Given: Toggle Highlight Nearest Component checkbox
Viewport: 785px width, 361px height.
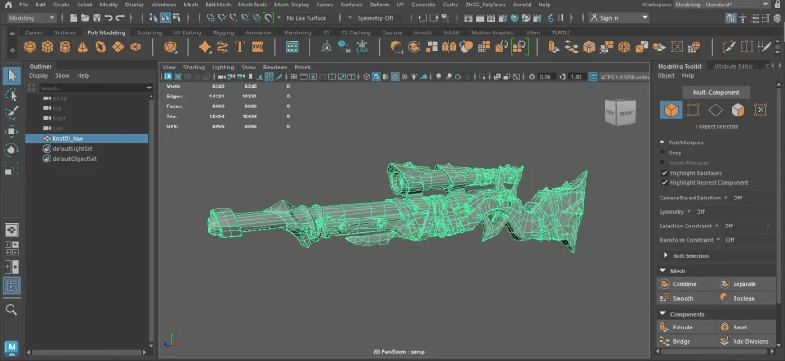Looking at the screenshot, I should pos(665,182).
